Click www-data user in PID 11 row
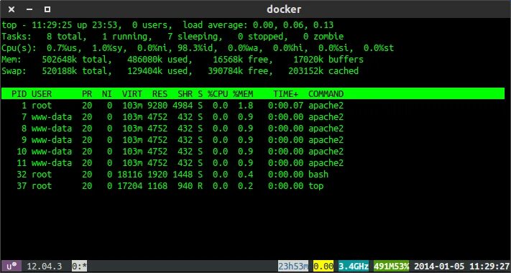Viewport: 511px width, 273px height. point(52,163)
